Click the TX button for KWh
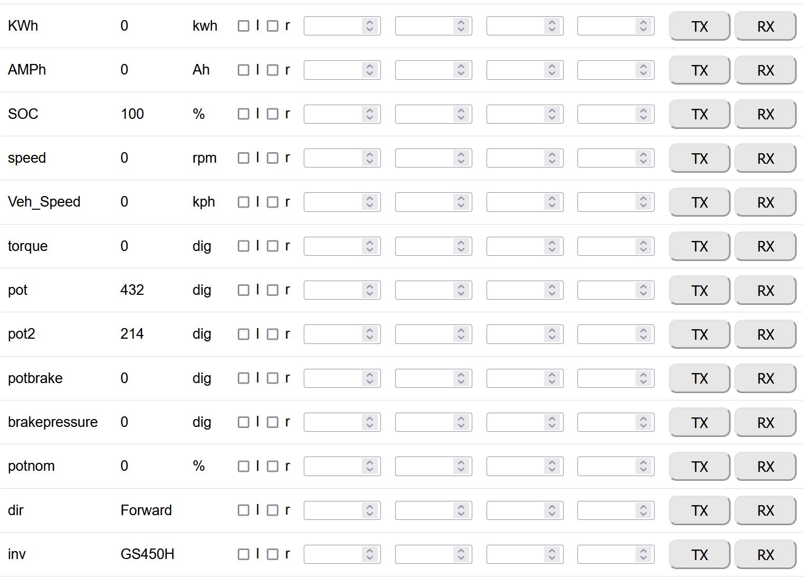803x577 pixels. pyautogui.click(x=699, y=26)
